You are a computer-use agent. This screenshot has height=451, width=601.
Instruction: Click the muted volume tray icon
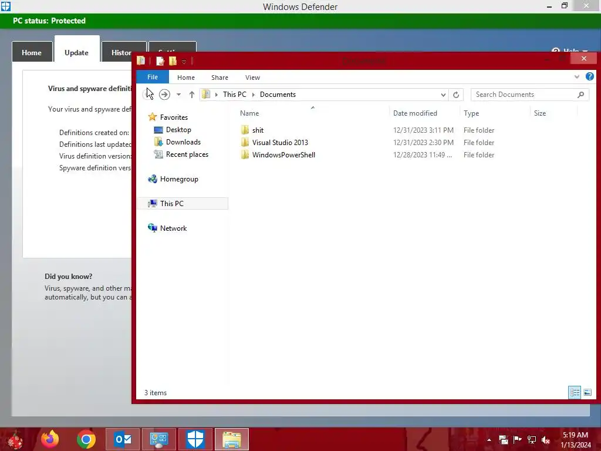point(545,440)
